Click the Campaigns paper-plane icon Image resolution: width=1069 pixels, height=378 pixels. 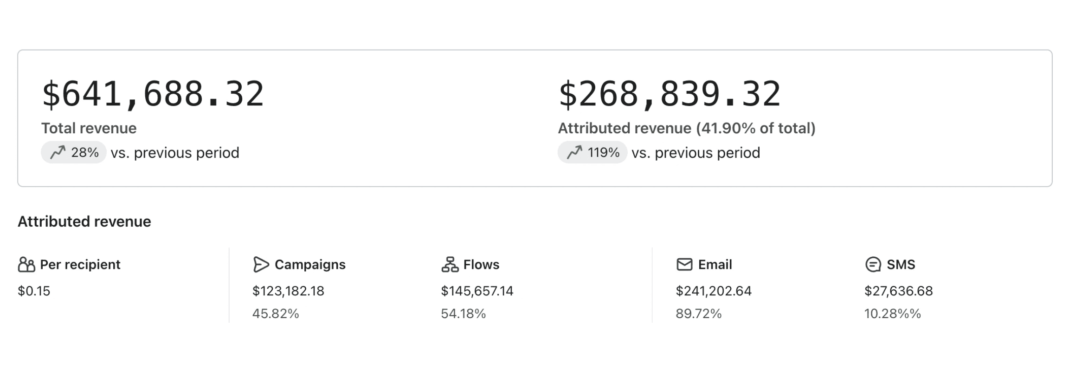point(261,265)
